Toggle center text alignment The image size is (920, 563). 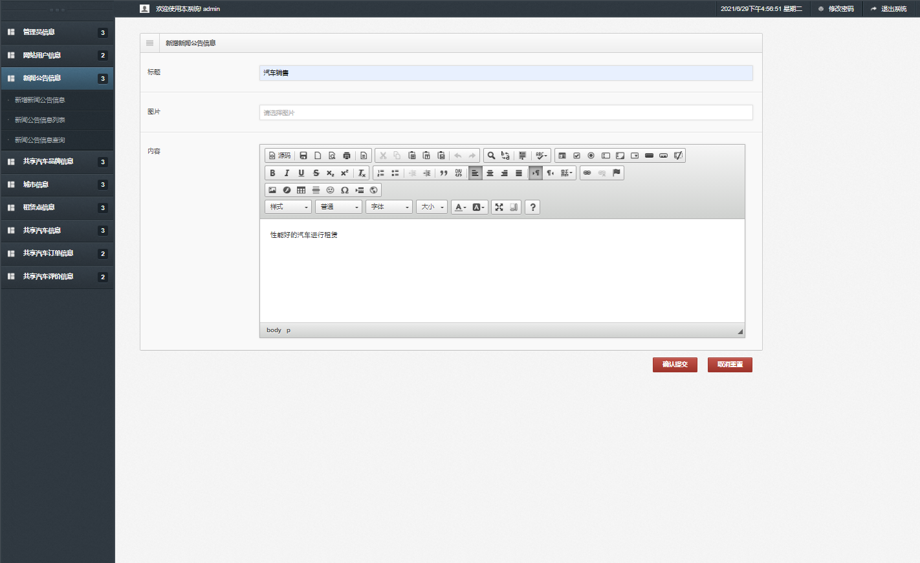[490, 173]
